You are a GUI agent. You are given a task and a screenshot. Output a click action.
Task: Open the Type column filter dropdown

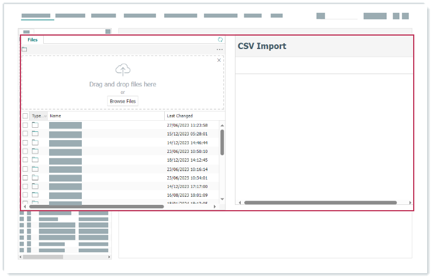pyautogui.click(x=46, y=116)
